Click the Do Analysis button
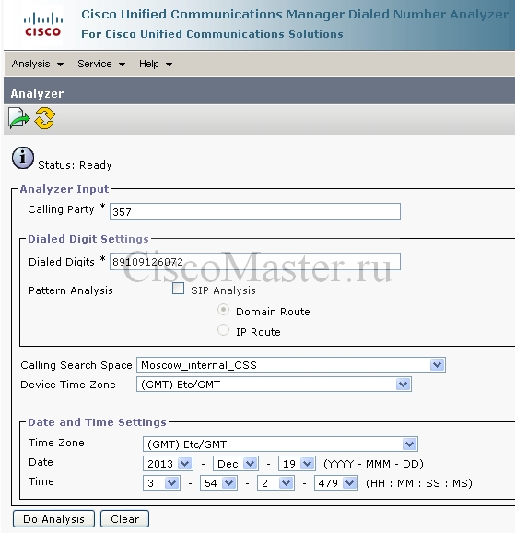This screenshot has height=533, width=515. click(x=53, y=519)
